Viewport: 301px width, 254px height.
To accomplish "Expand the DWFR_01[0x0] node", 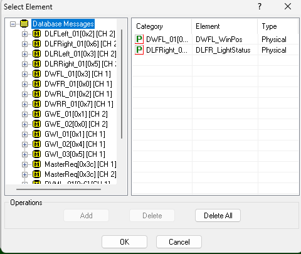I will 24,84.
